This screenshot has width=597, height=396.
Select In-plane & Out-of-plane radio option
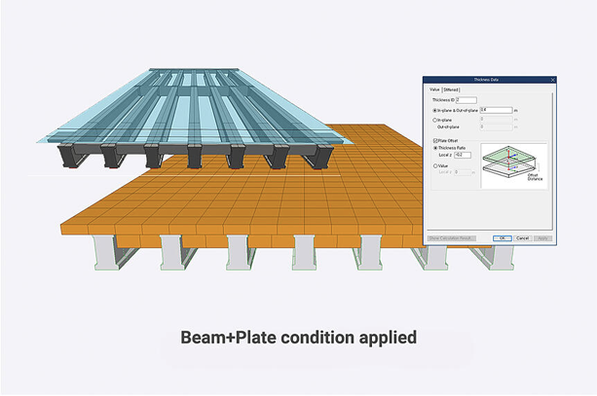coord(434,110)
